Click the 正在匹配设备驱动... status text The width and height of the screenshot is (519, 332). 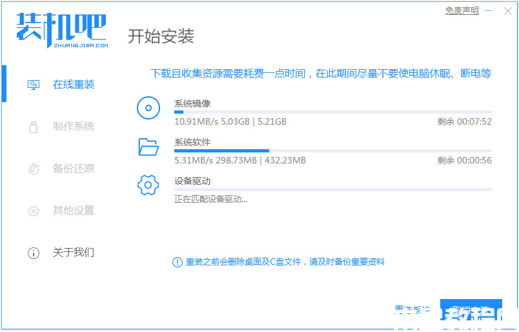click(x=211, y=200)
